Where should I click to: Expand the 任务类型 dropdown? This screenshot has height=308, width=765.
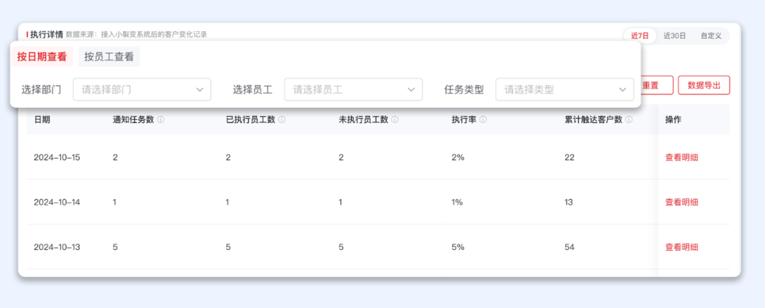565,89
